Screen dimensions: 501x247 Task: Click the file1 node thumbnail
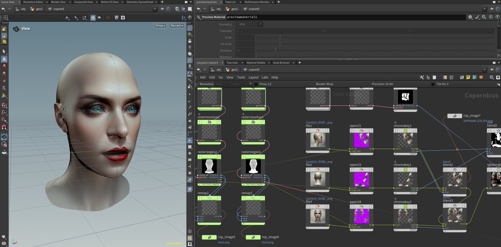pos(317,139)
